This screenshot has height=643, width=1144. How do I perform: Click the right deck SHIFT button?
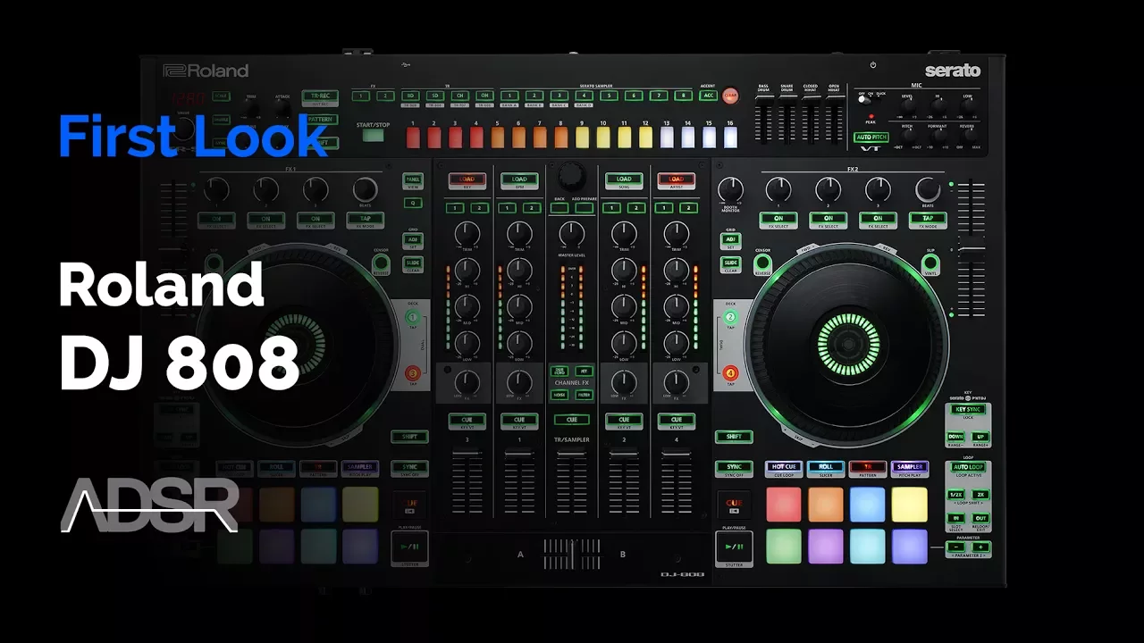734,437
